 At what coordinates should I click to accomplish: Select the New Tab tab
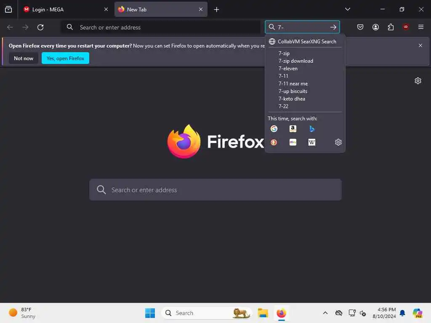tap(161, 9)
